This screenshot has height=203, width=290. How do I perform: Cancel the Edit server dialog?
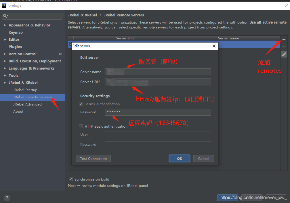coord(204,159)
